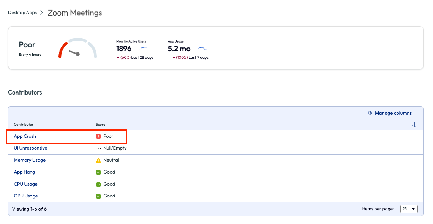
Task: Click the yellow warning icon for Memory Usage
Action: (98, 160)
